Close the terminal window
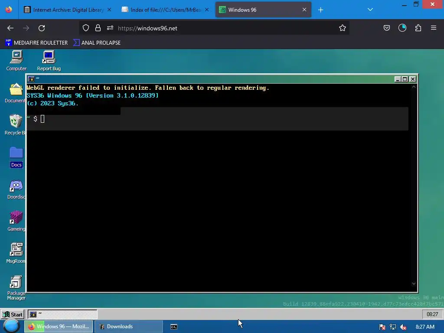Image resolution: width=444 pixels, height=333 pixels. (x=413, y=79)
